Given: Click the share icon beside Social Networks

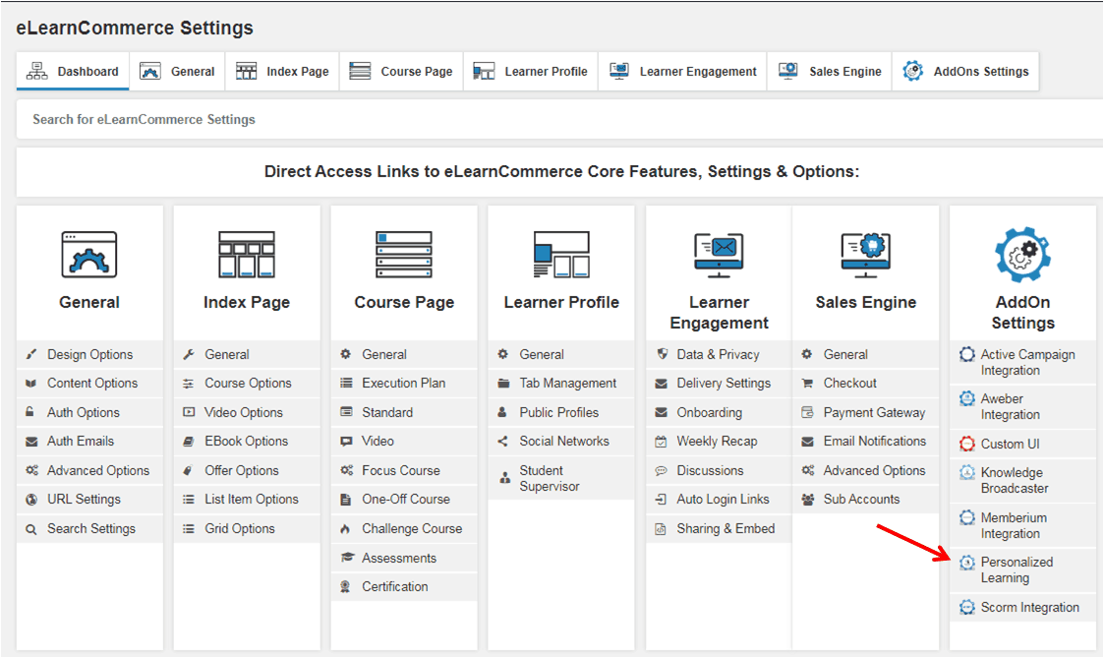Looking at the screenshot, I should (x=502, y=441).
